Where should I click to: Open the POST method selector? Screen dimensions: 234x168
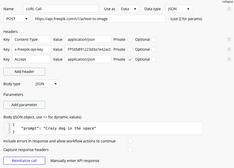click(x=16, y=19)
